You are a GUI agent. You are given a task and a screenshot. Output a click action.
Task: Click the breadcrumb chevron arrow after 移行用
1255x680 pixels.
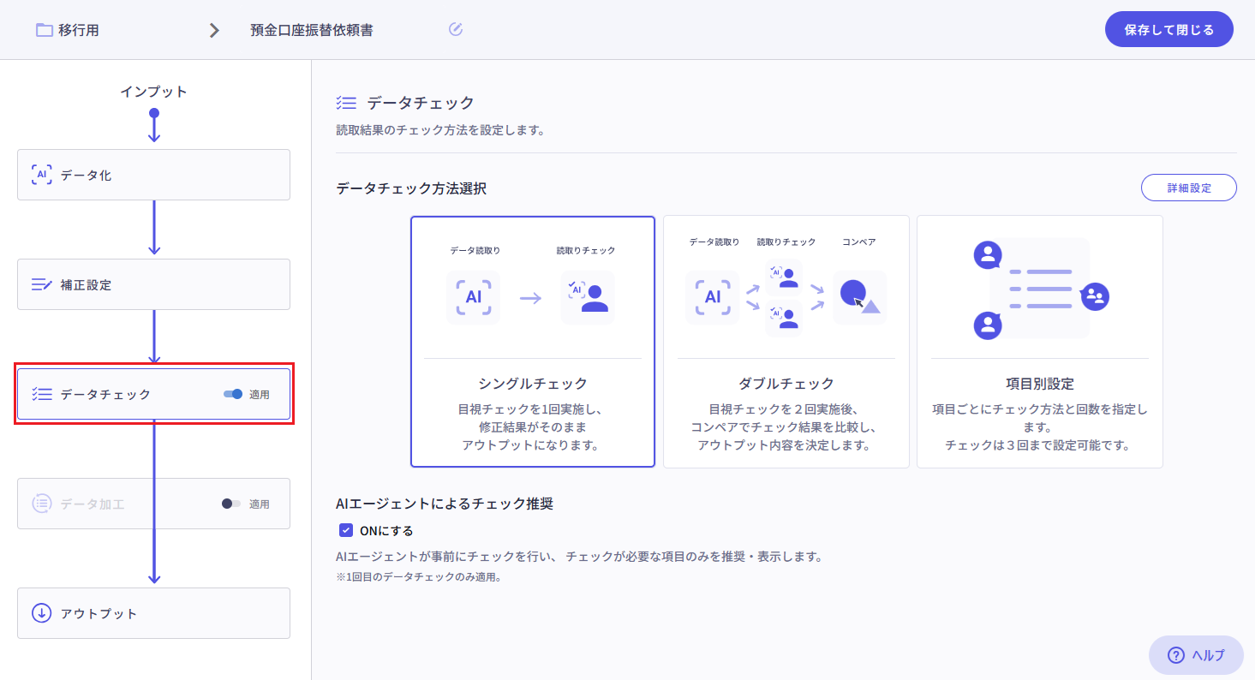(x=214, y=31)
